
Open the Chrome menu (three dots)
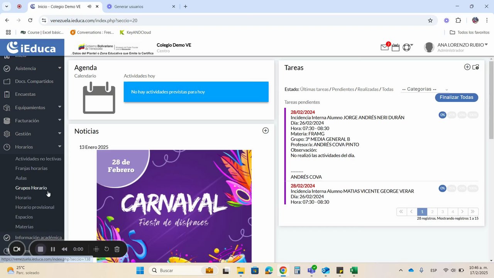tap(487, 20)
